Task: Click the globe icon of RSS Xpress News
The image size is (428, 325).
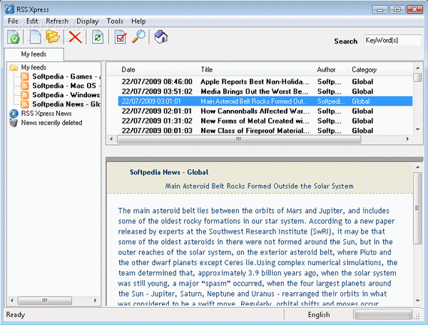Action: click(x=14, y=114)
